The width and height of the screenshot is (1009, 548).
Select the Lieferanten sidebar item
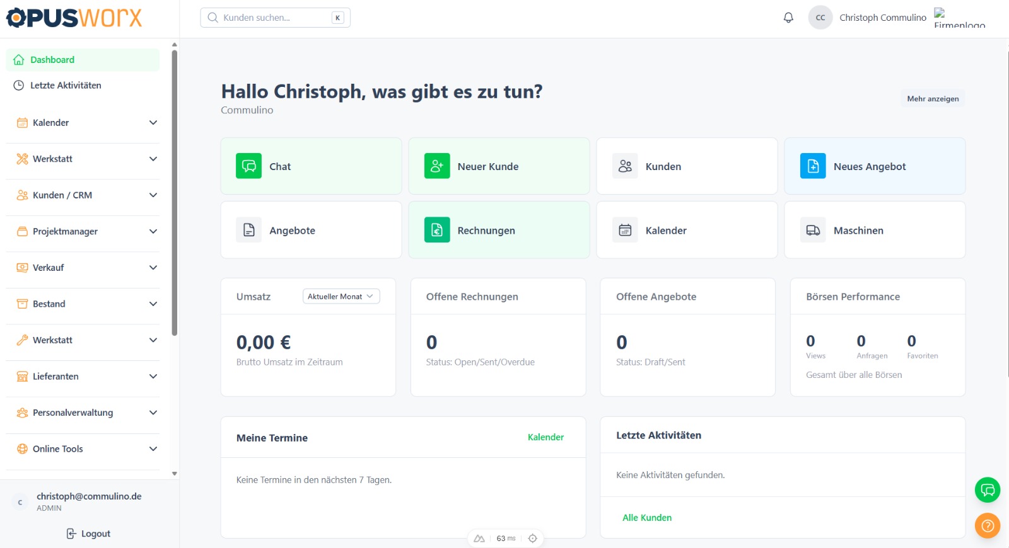(x=83, y=377)
